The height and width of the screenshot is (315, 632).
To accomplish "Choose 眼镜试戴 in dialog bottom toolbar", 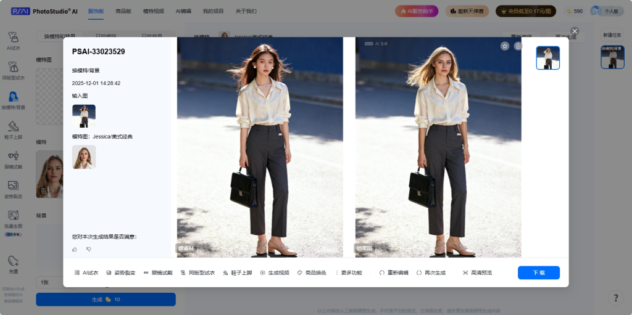I will (x=158, y=272).
